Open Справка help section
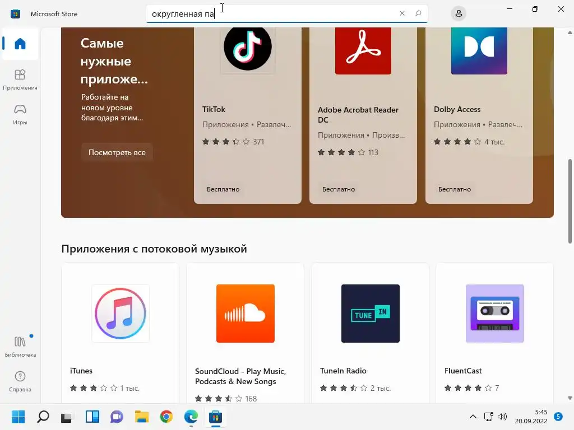This screenshot has height=430, width=574. (20, 381)
